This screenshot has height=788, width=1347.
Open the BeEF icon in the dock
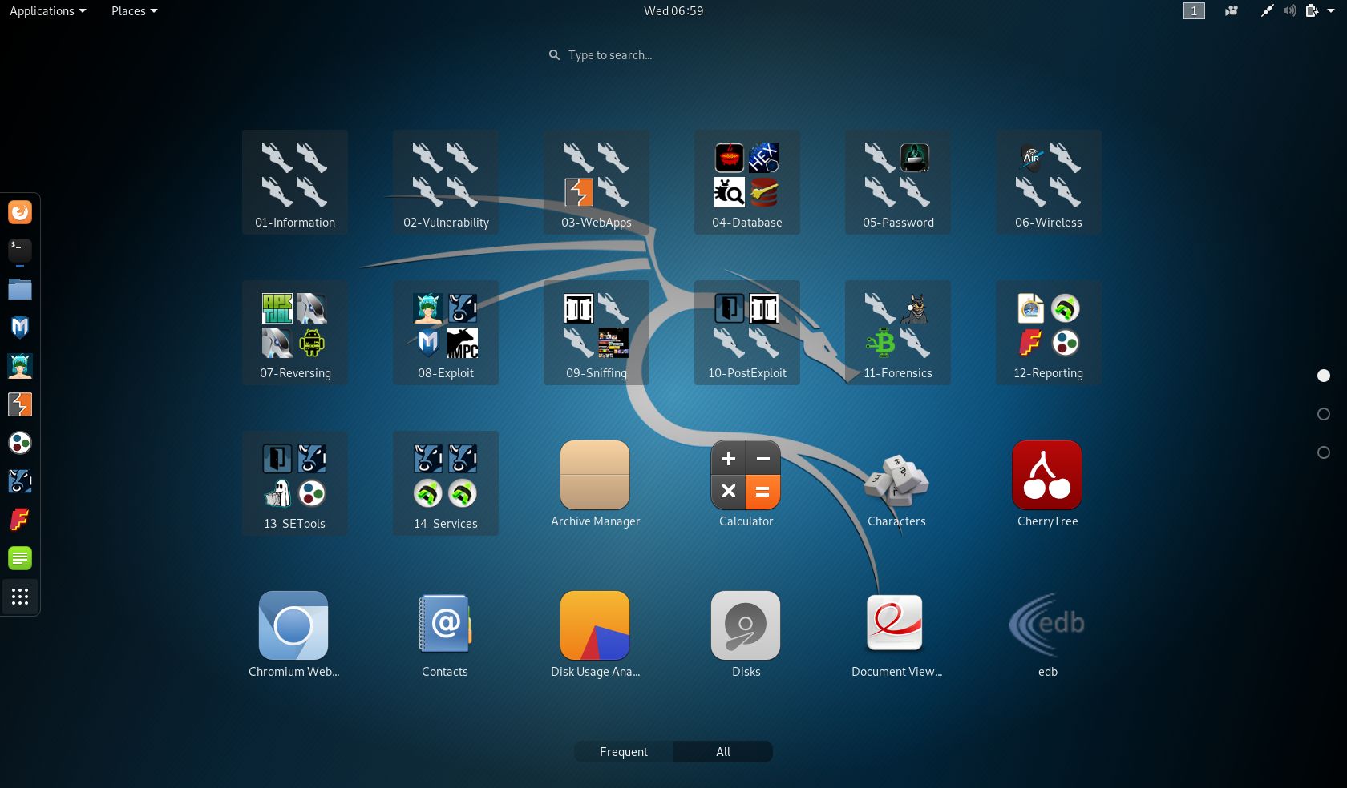click(x=20, y=481)
